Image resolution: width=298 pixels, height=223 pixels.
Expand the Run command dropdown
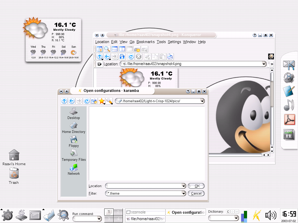99,219
